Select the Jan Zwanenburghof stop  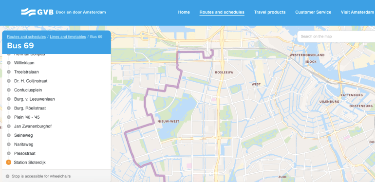click(x=33, y=126)
